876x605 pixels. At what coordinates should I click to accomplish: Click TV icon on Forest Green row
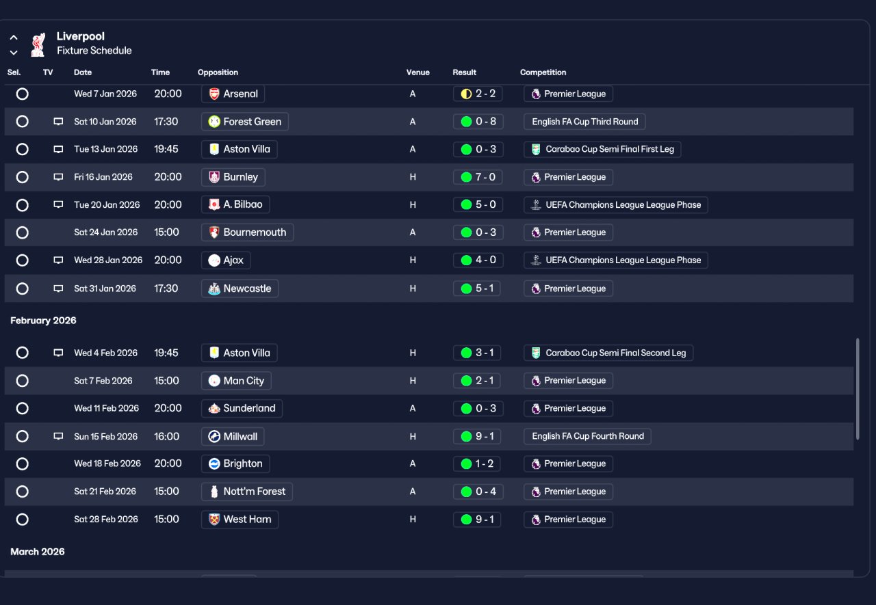coord(58,122)
